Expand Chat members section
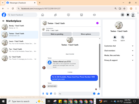This screenshot has width=139, height=104. (x=119, y=50)
